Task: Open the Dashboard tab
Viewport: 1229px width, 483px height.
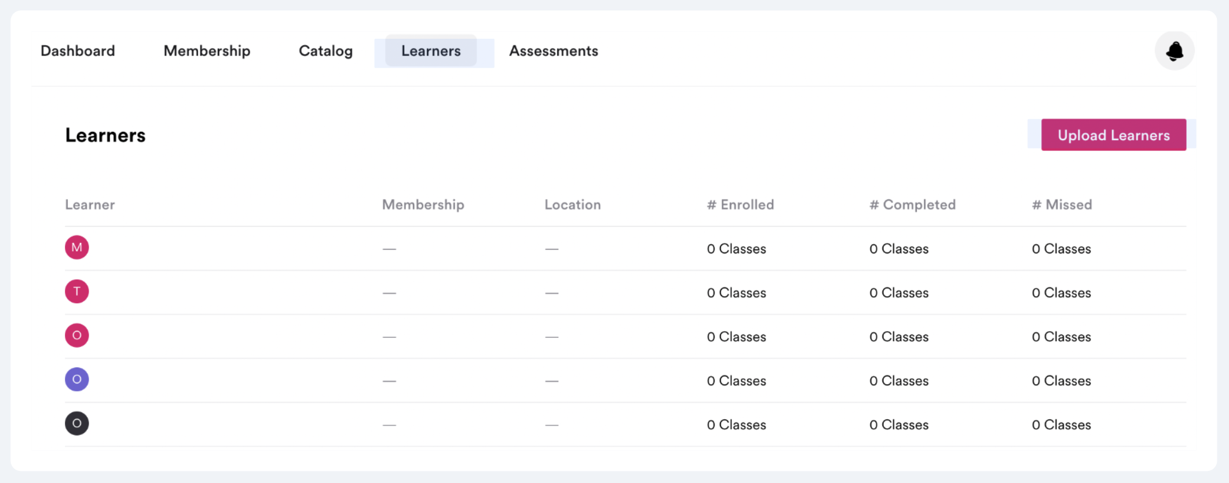Action: [78, 51]
